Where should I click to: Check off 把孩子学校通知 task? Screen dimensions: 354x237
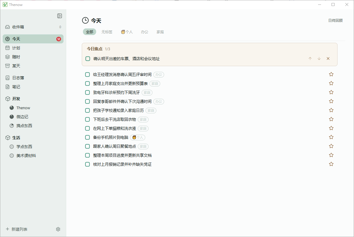(87, 110)
